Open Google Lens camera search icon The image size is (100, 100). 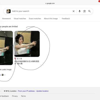(84, 11)
